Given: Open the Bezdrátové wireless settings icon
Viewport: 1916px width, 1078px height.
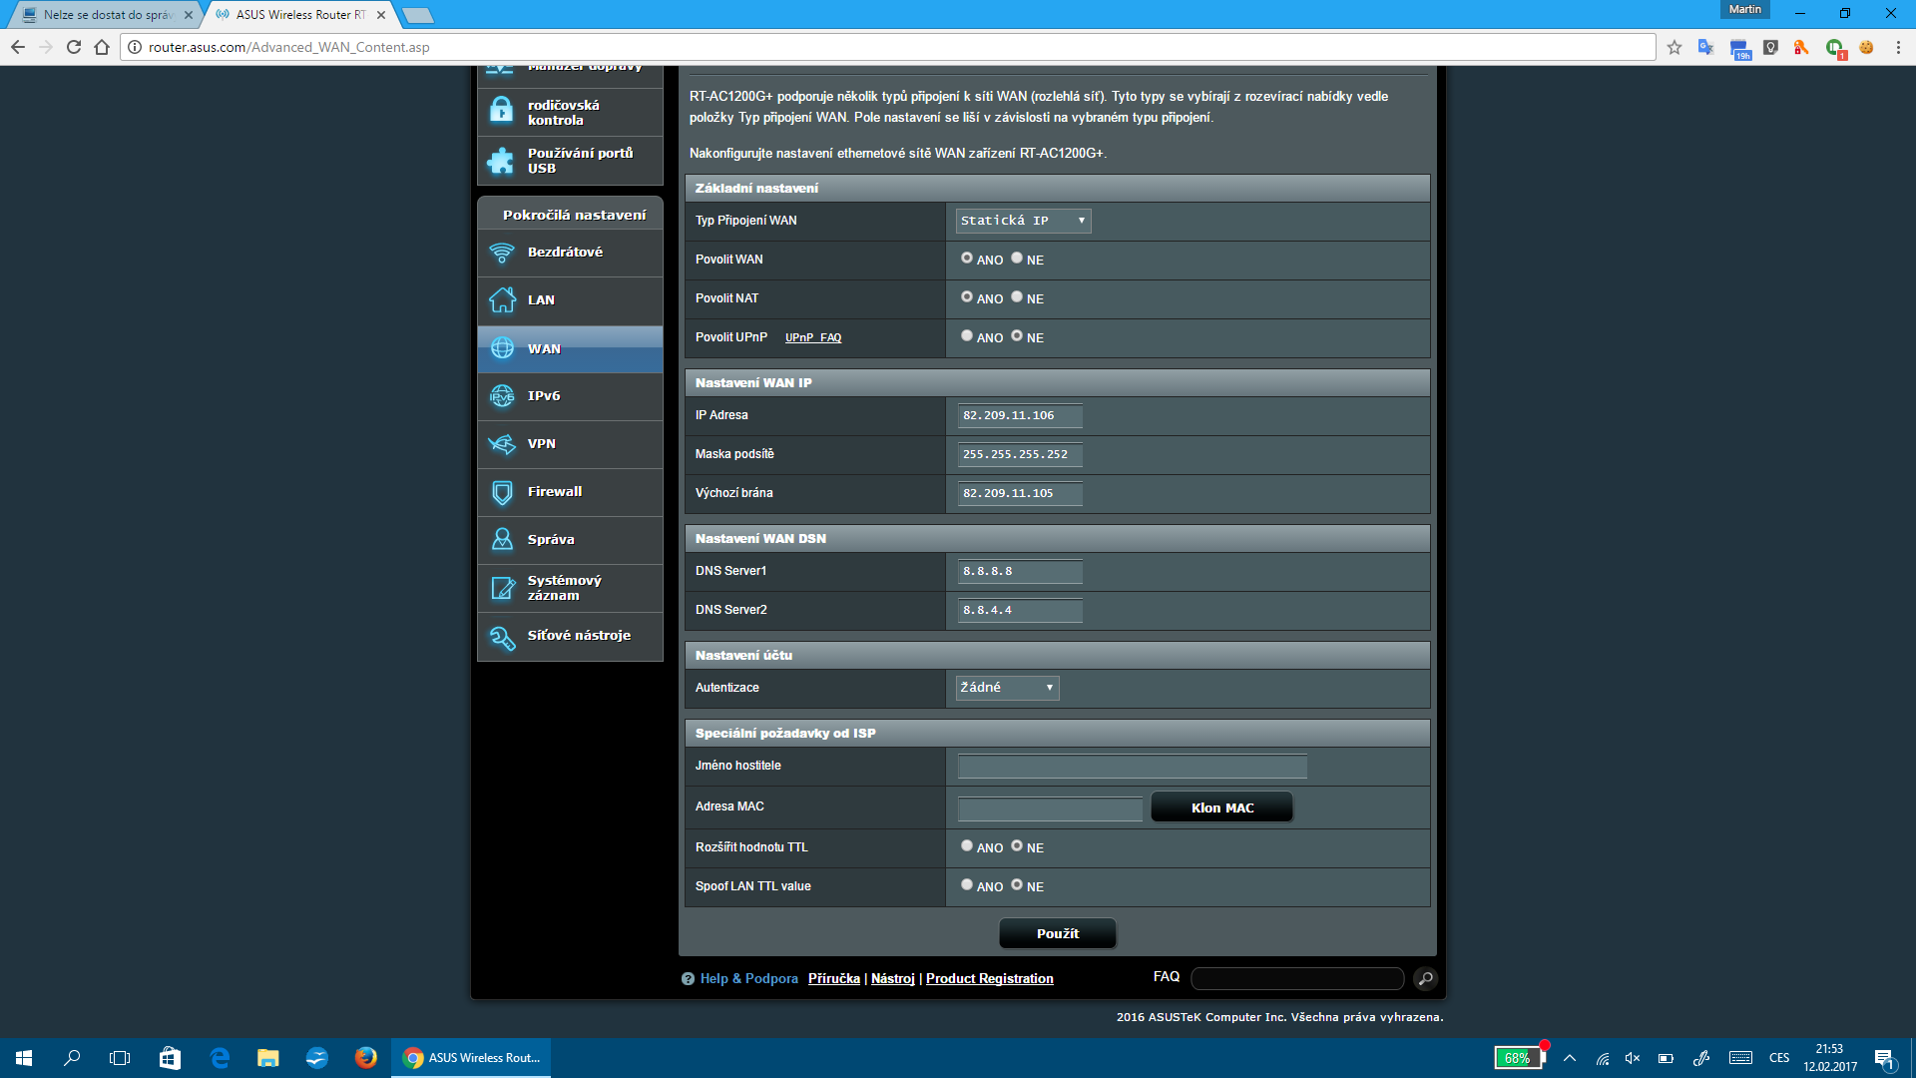Looking at the screenshot, I should (502, 253).
